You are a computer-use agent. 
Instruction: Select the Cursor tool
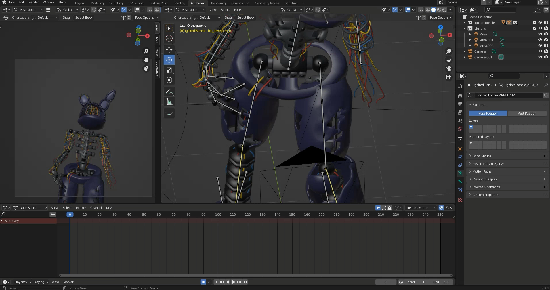tap(169, 38)
